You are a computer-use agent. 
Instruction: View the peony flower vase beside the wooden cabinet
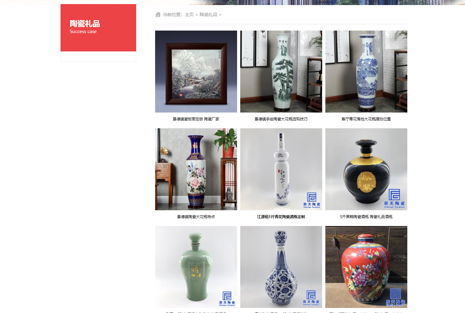[196, 169]
